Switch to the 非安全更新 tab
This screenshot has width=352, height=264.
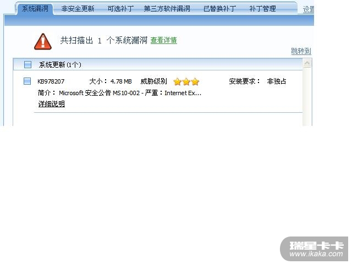pos(78,9)
